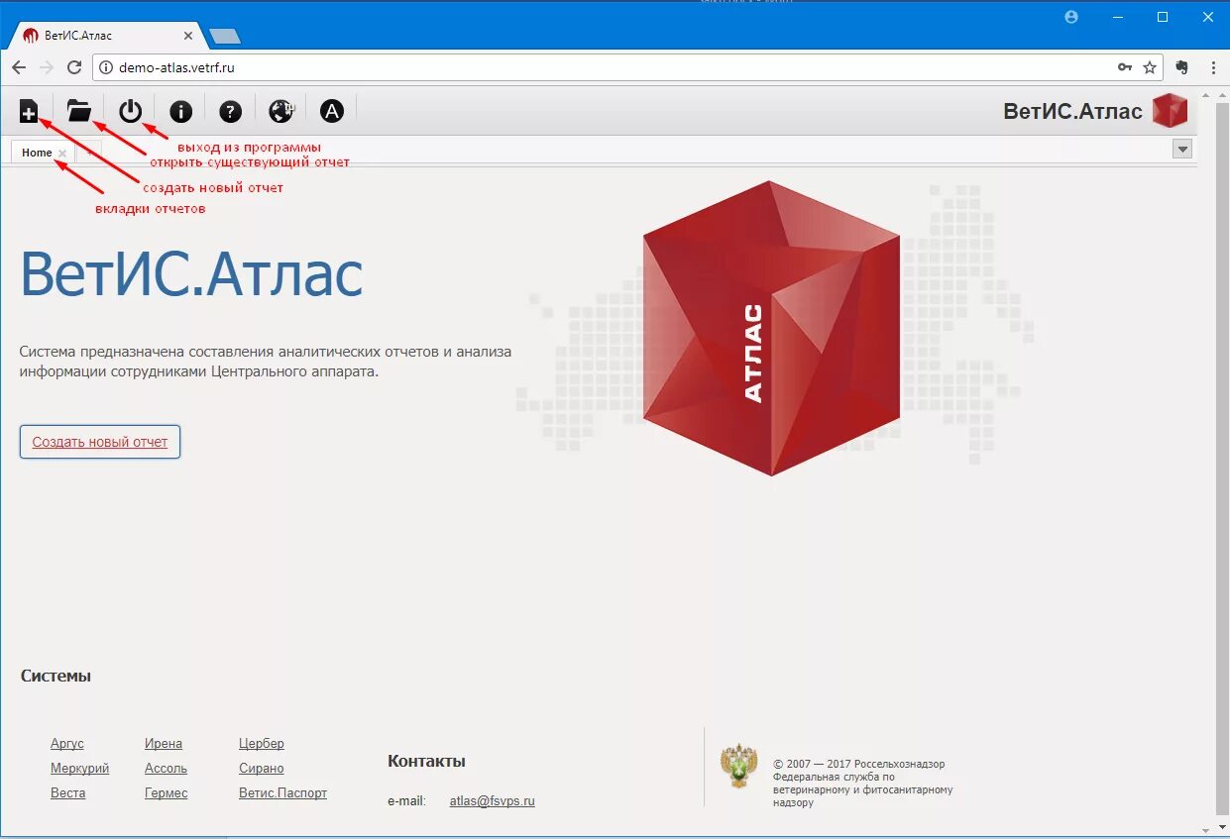The width and height of the screenshot is (1230, 839).
Task: Open the Chrome three-dot menu
Action: (x=1213, y=67)
